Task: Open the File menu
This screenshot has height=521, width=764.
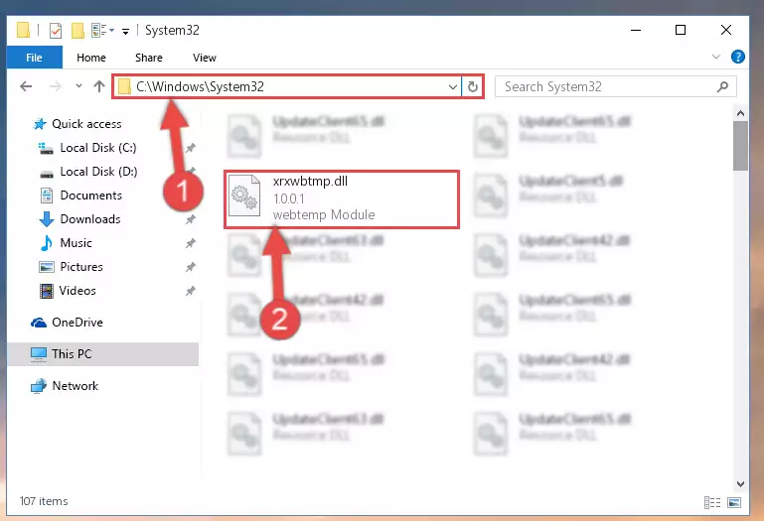Action: coord(34,58)
